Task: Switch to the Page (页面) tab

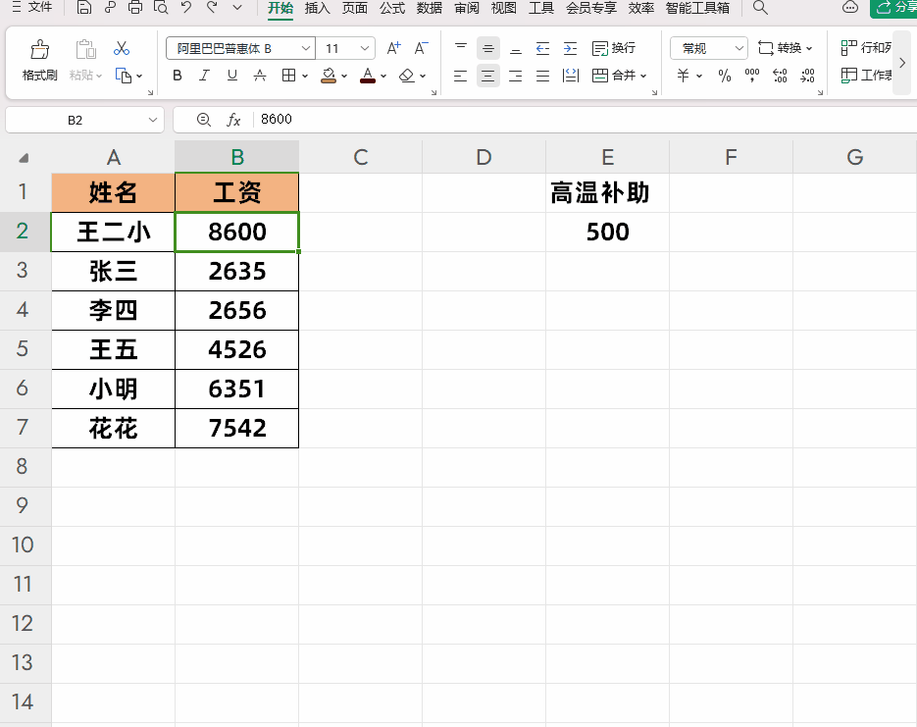Action: coord(354,8)
